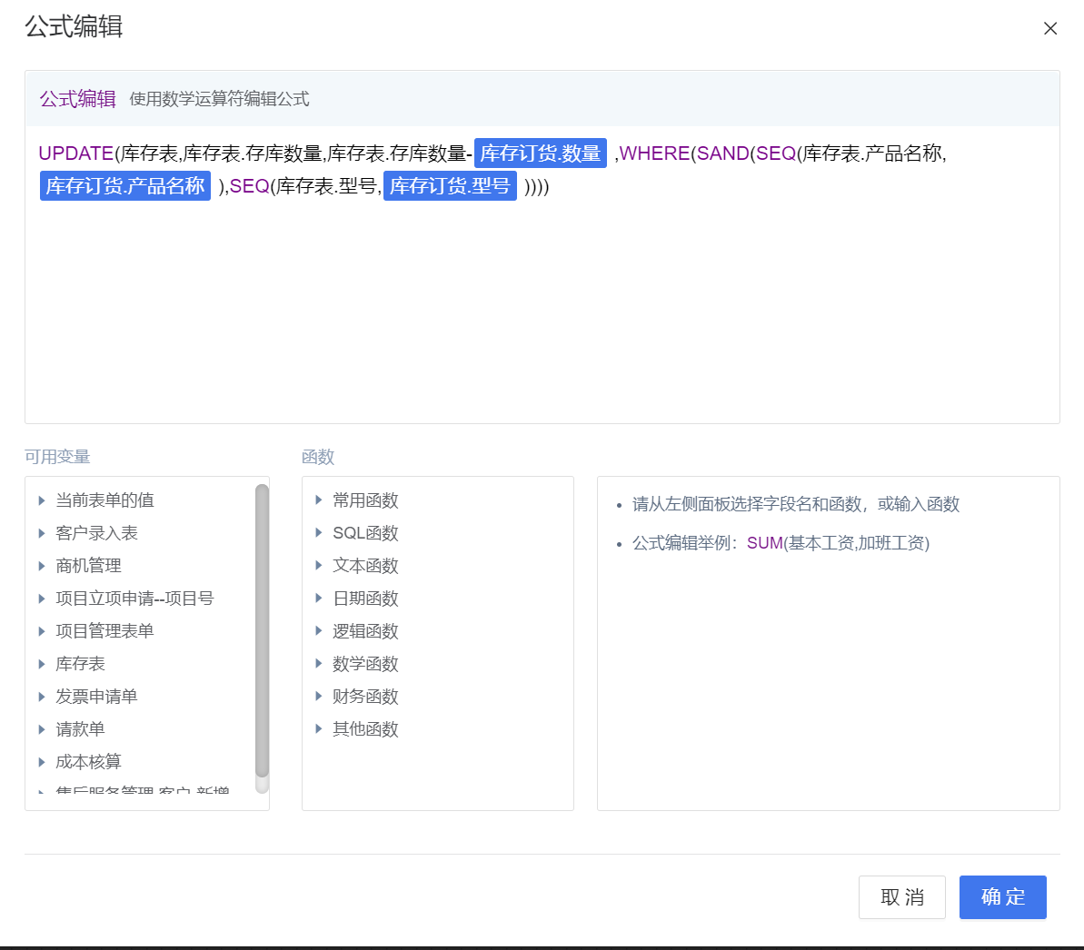Viewport: 1084px width, 950px height.
Task: Expand 项目立项申请--项目号 arrow
Action: pos(42,599)
